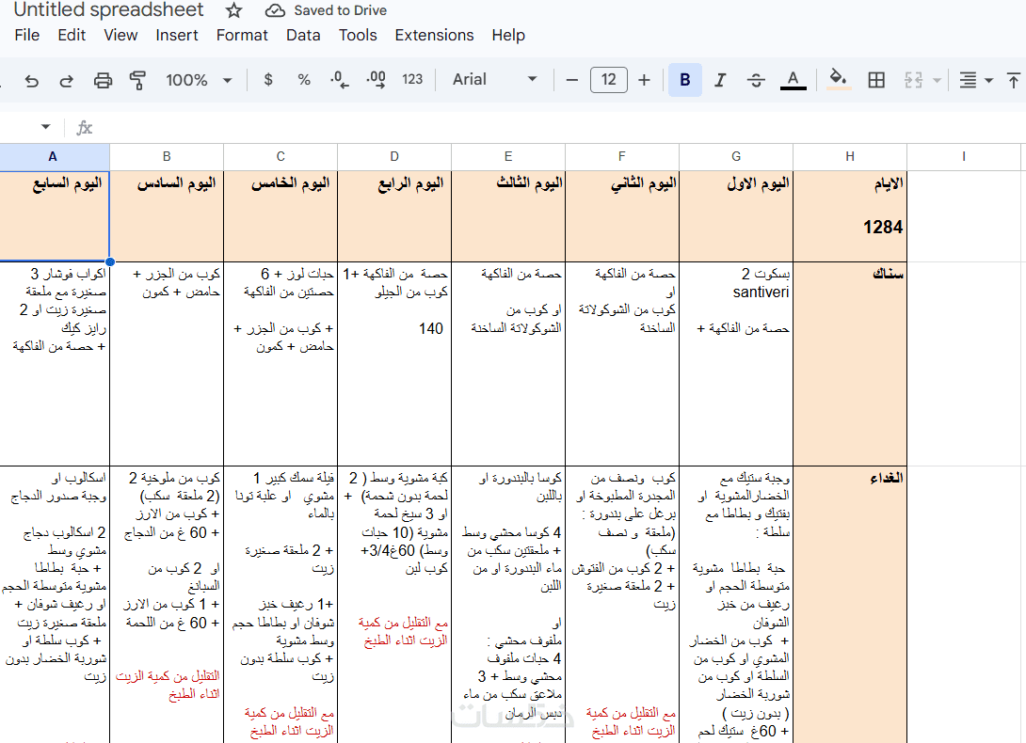
Task: Toggle bold formatting
Action: pyautogui.click(x=685, y=80)
